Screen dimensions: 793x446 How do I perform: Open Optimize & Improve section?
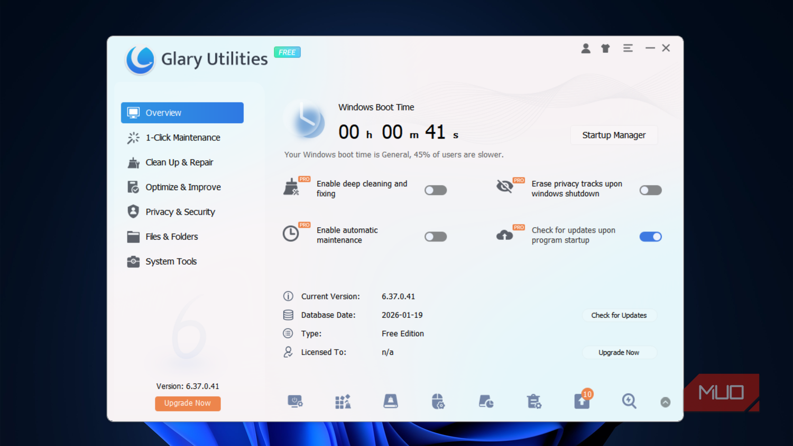(182, 187)
